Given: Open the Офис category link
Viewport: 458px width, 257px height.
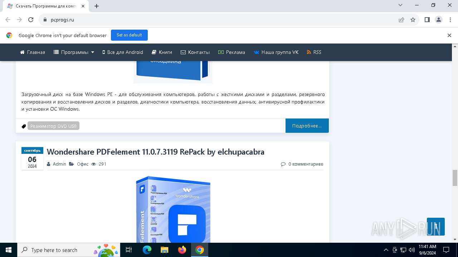Looking at the screenshot, I should pyautogui.click(x=83, y=164).
